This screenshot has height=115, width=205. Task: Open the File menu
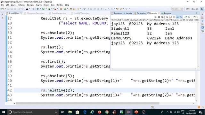coord(2,5)
